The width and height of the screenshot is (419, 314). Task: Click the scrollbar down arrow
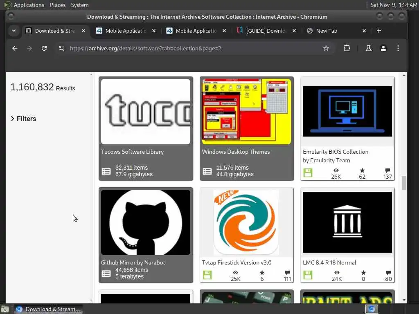point(404,300)
